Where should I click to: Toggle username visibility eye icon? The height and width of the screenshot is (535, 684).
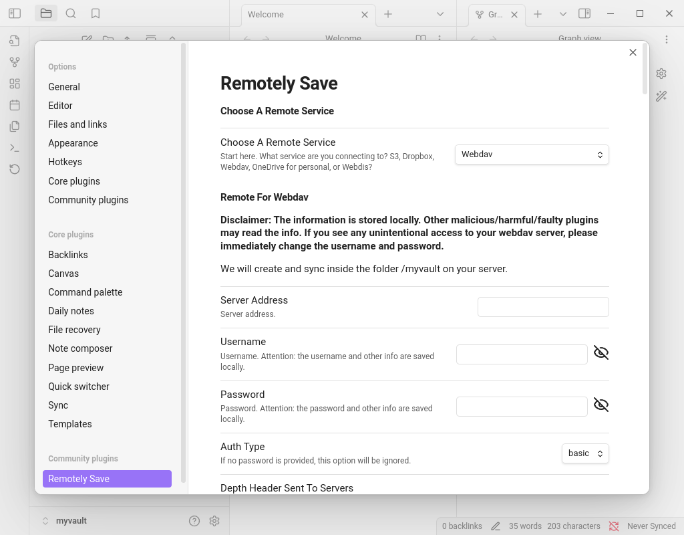coord(601,352)
